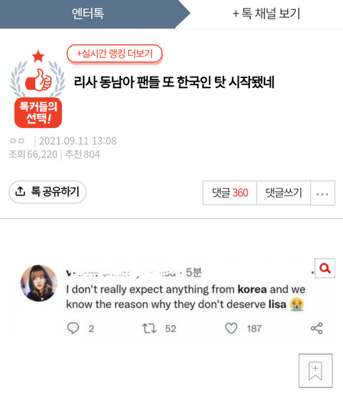Click the 톡 공유하기 share button

(x=48, y=192)
